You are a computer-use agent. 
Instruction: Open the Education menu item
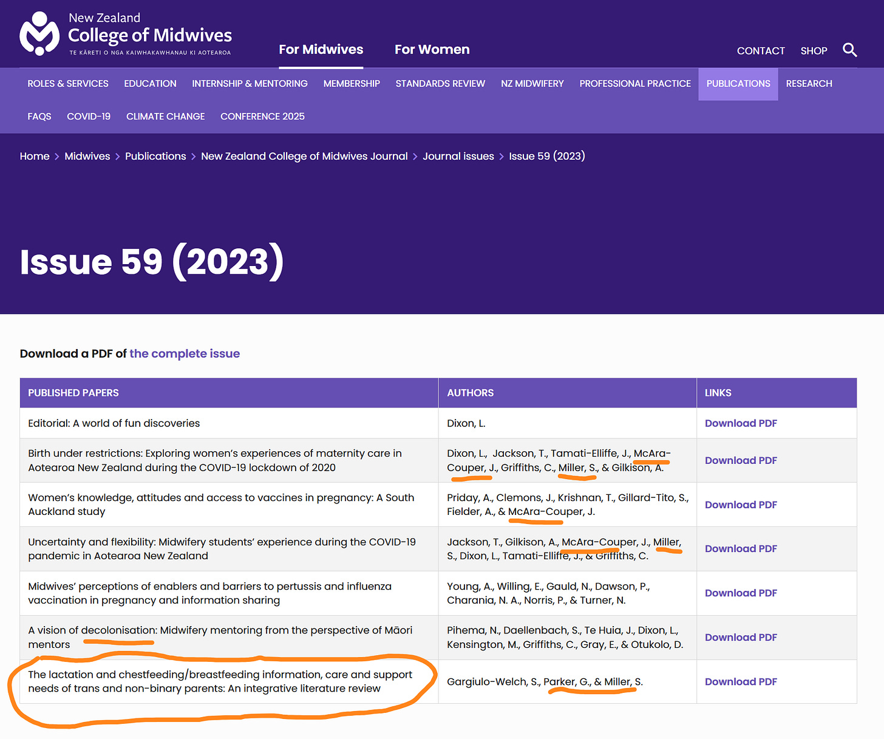150,84
